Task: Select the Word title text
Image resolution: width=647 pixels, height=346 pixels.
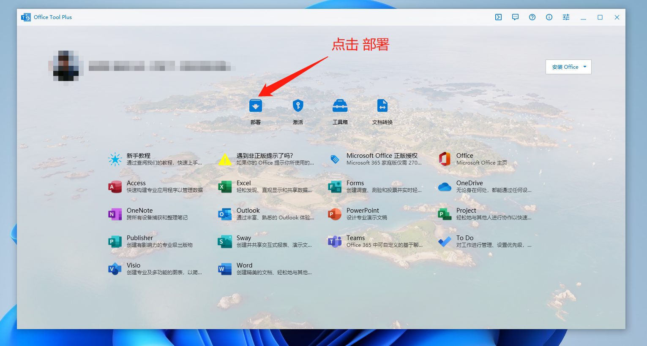Action: click(x=244, y=265)
